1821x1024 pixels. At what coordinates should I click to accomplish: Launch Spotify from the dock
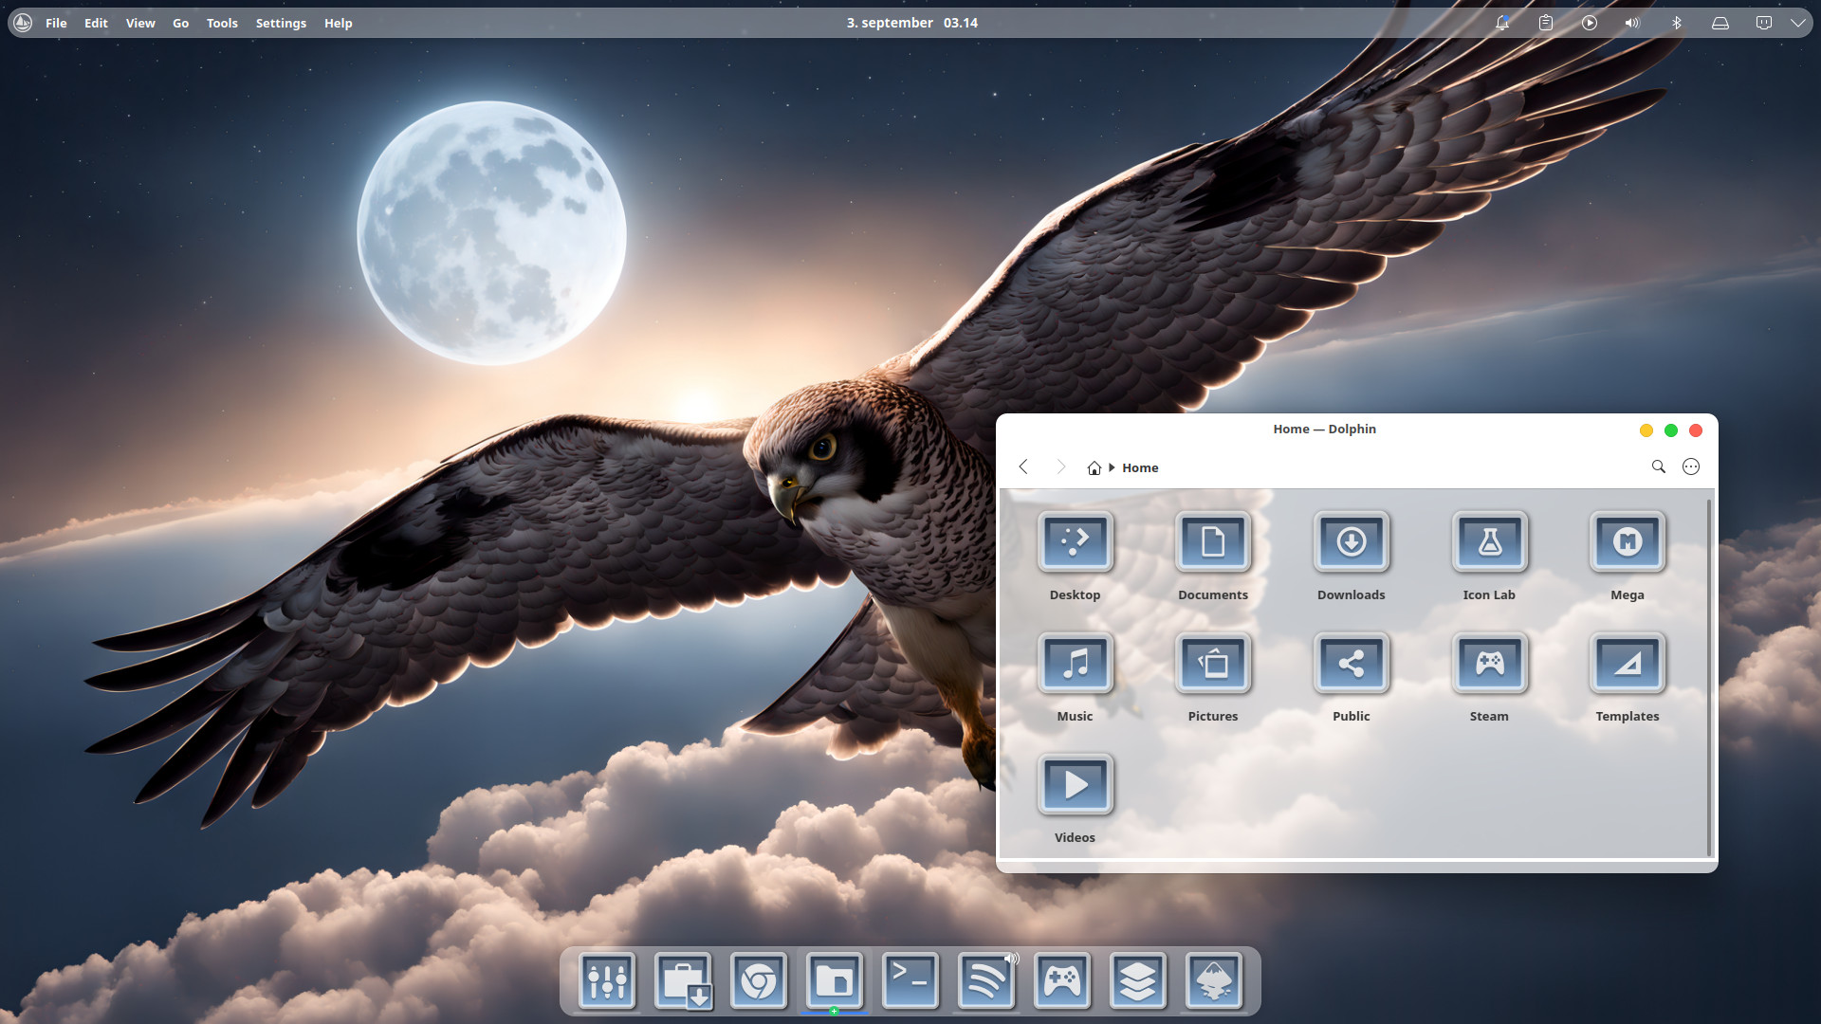point(985,981)
